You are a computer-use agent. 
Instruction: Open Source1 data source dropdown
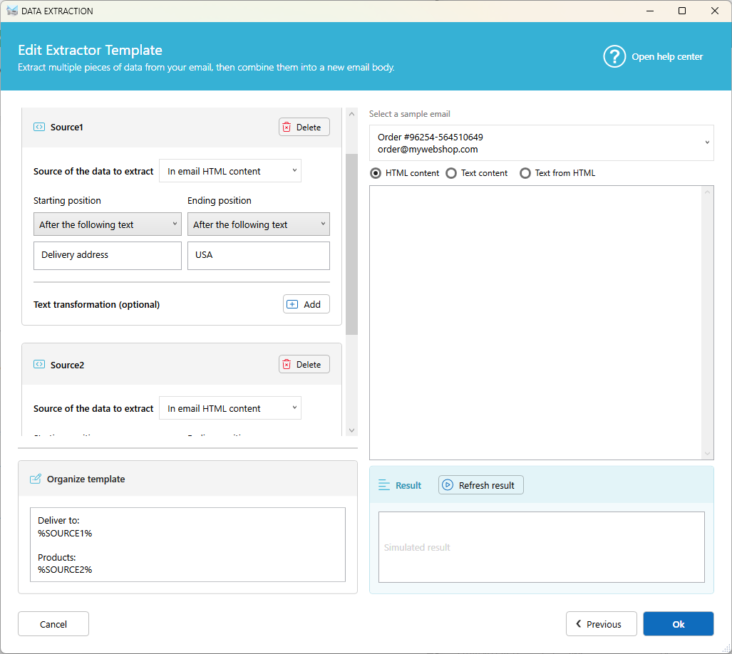(230, 171)
